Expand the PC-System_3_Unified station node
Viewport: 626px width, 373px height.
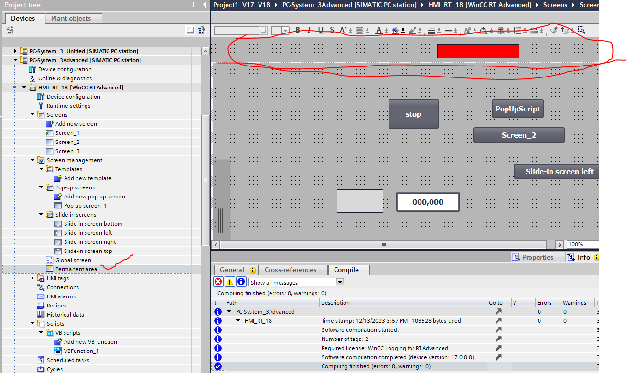[15, 51]
